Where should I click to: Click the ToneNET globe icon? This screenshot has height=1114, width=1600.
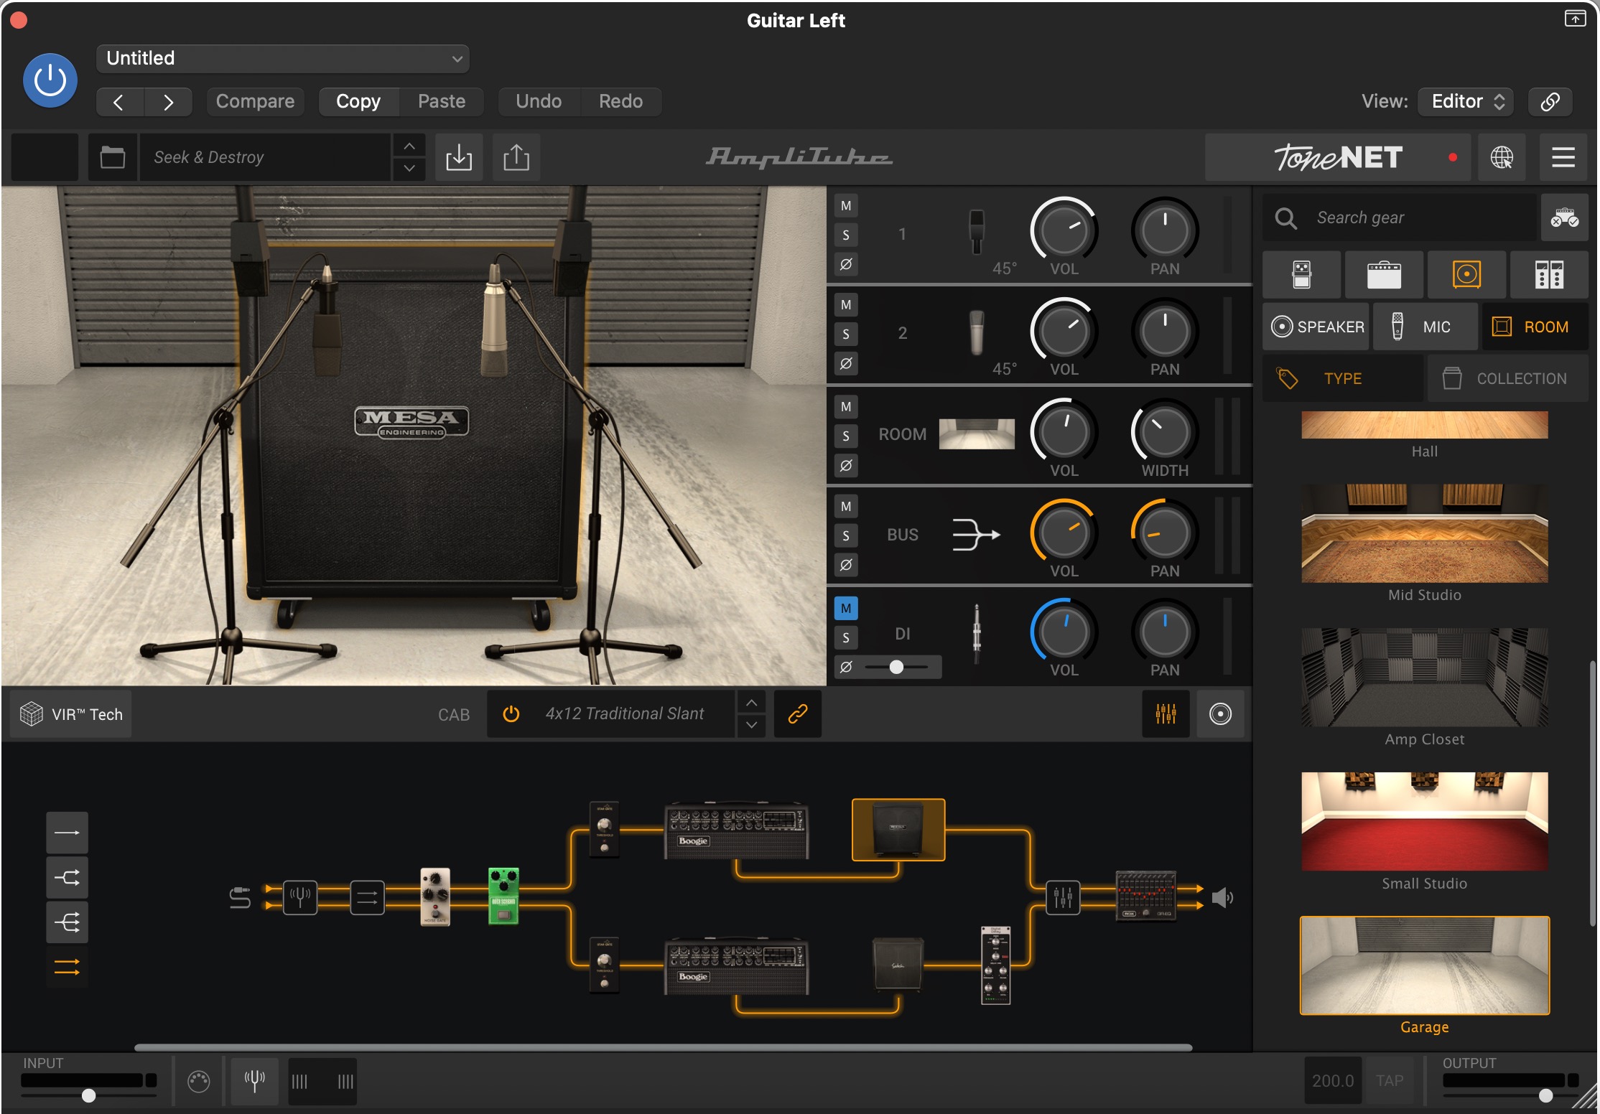pyautogui.click(x=1502, y=156)
